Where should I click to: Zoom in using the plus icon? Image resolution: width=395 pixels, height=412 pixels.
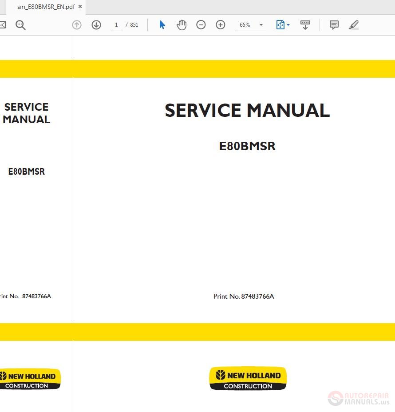point(220,24)
